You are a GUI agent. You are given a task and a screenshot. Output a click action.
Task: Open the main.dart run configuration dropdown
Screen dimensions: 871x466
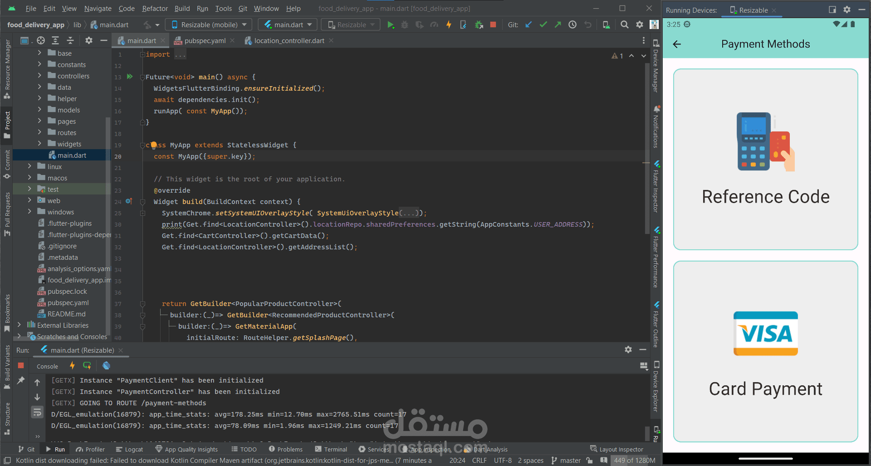click(x=288, y=25)
